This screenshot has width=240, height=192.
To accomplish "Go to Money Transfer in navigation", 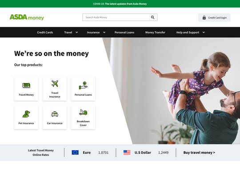I will pos(155,32).
